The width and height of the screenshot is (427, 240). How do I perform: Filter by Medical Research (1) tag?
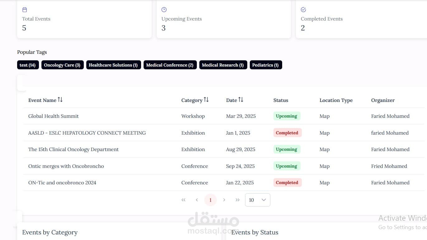click(x=223, y=65)
